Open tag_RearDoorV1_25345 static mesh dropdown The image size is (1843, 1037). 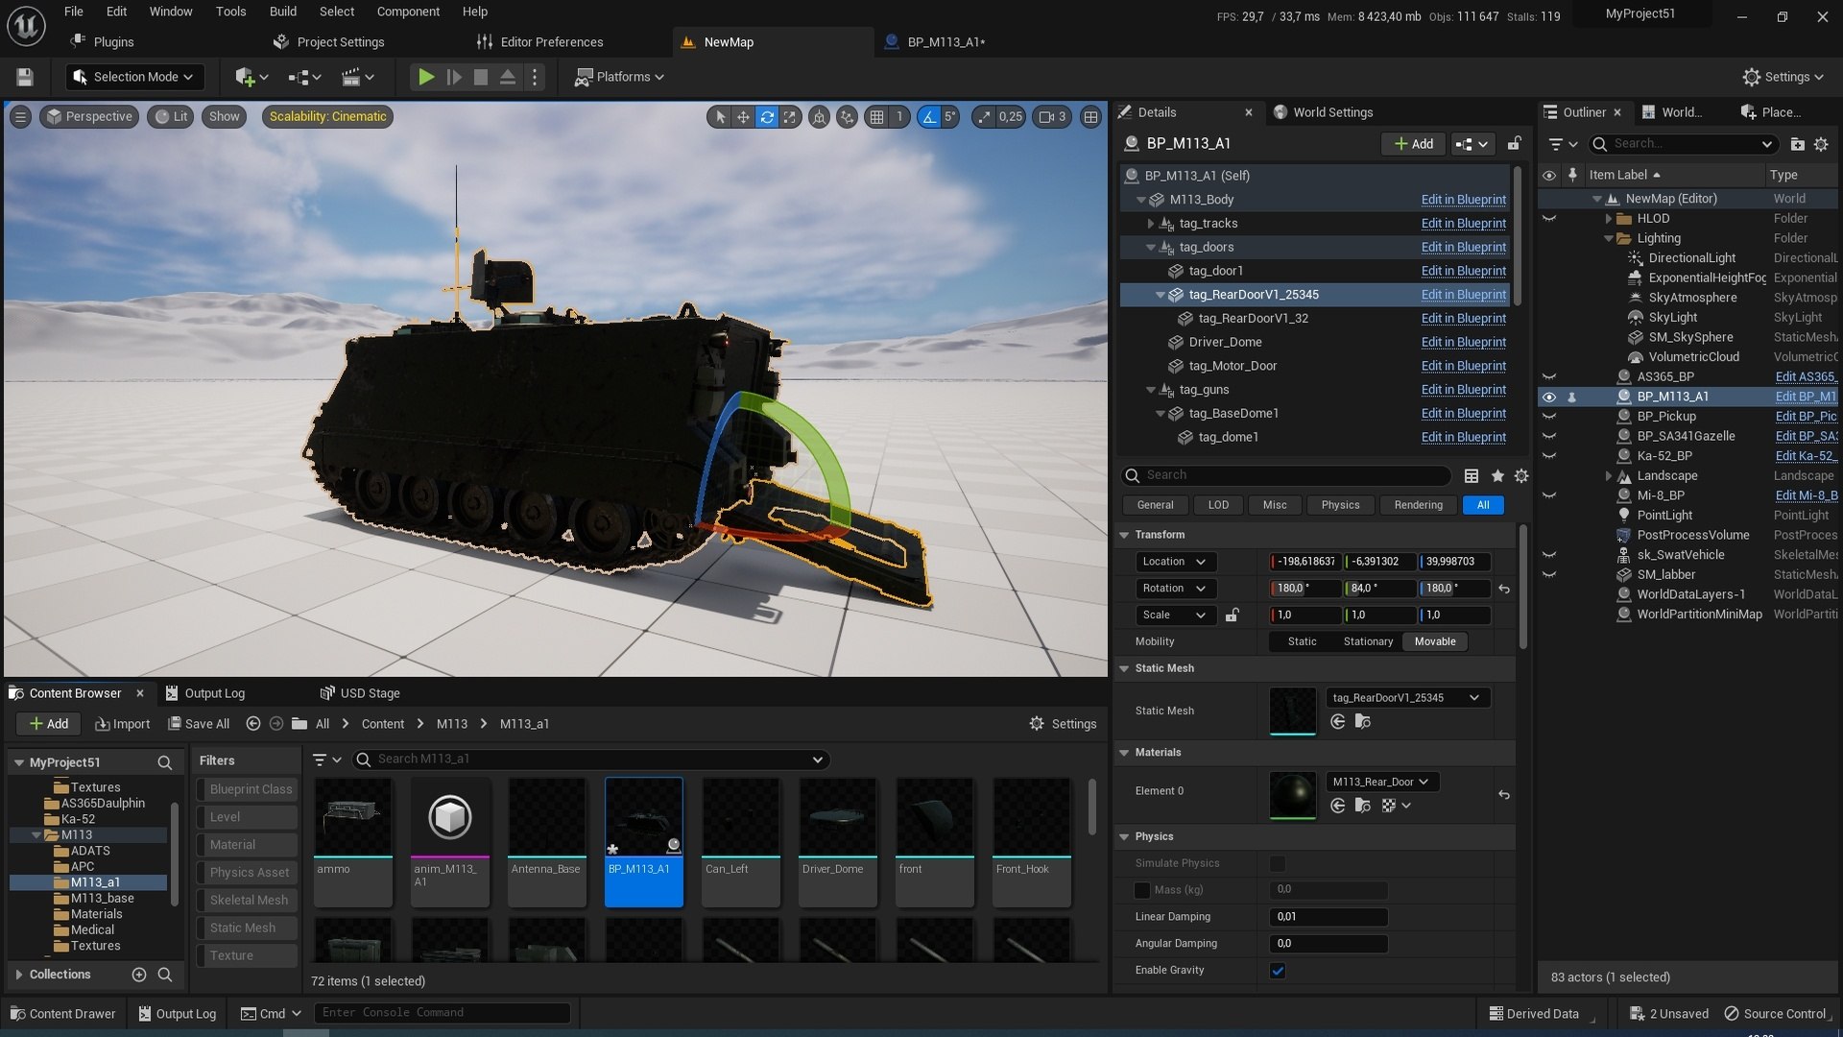pos(1407,698)
